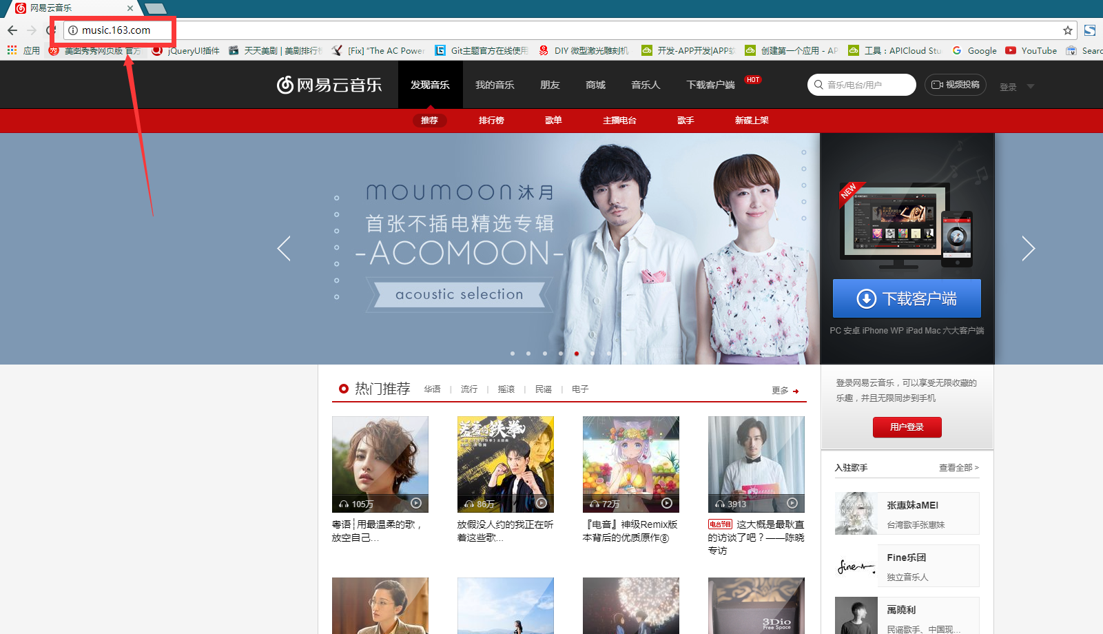Screen dimensions: 1103x634
Task: Open the 歌手 sub-navigation item
Action: pos(685,121)
